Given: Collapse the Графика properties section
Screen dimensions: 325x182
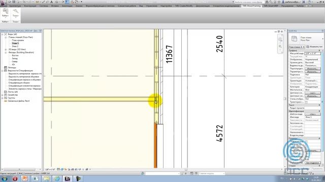Looking at the screenshot, I should (319, 51).
